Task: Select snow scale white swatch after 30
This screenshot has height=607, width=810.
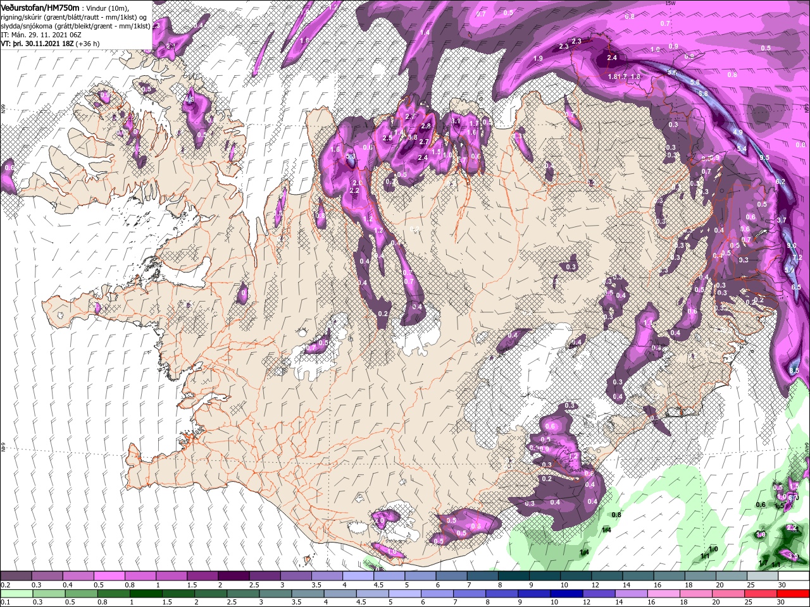Action: [x=794, y=577]
